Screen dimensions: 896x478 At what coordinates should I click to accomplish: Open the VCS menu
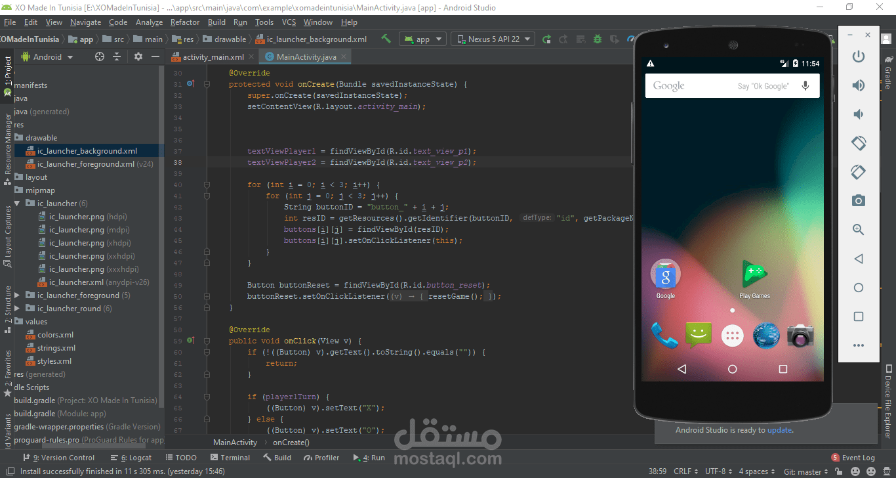pyautogui.click(x=289, y=22)
